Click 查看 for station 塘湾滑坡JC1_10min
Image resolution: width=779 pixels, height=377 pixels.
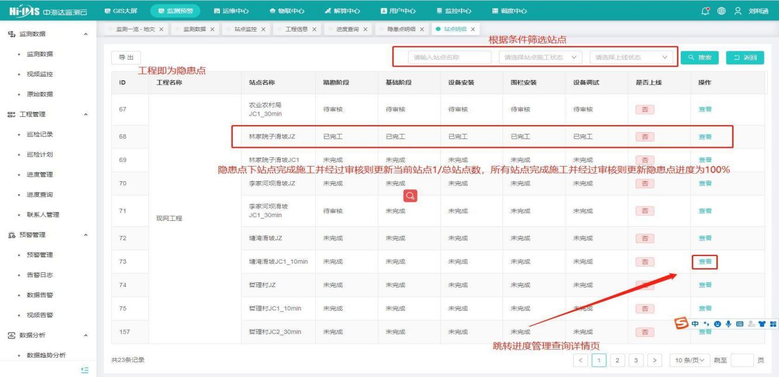point(705,262)
